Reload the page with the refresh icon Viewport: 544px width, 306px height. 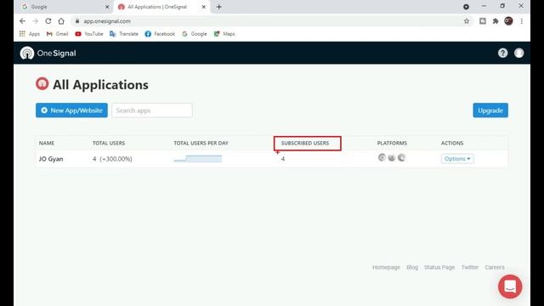click(x=48, y=21)
